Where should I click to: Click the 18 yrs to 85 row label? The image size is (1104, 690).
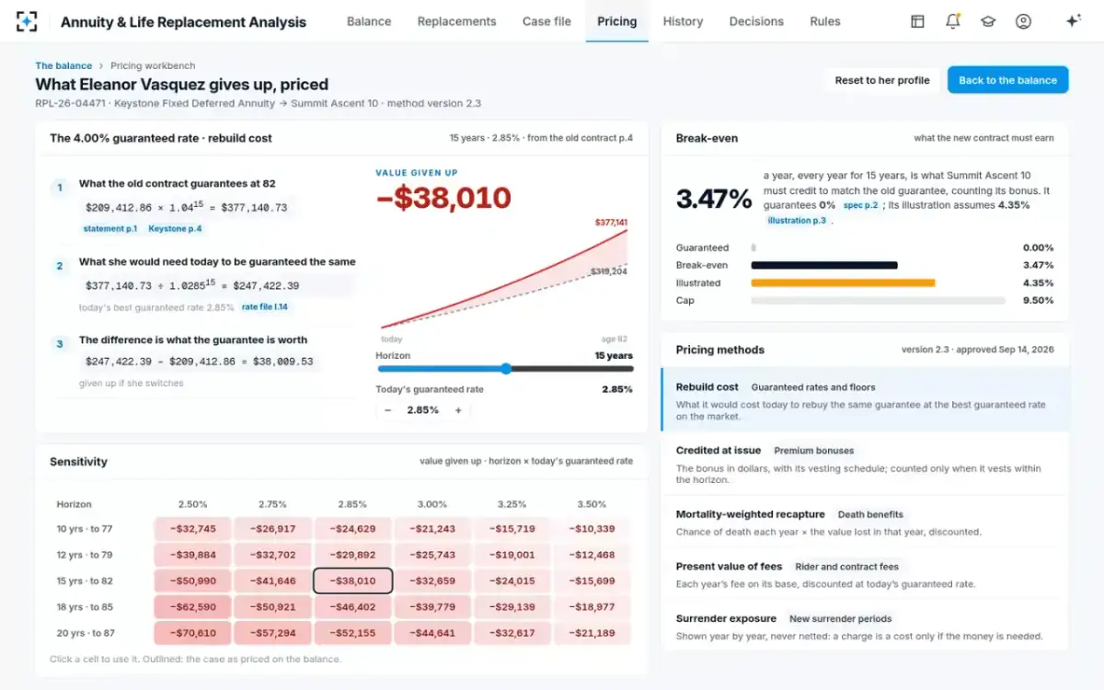point(85,607)
